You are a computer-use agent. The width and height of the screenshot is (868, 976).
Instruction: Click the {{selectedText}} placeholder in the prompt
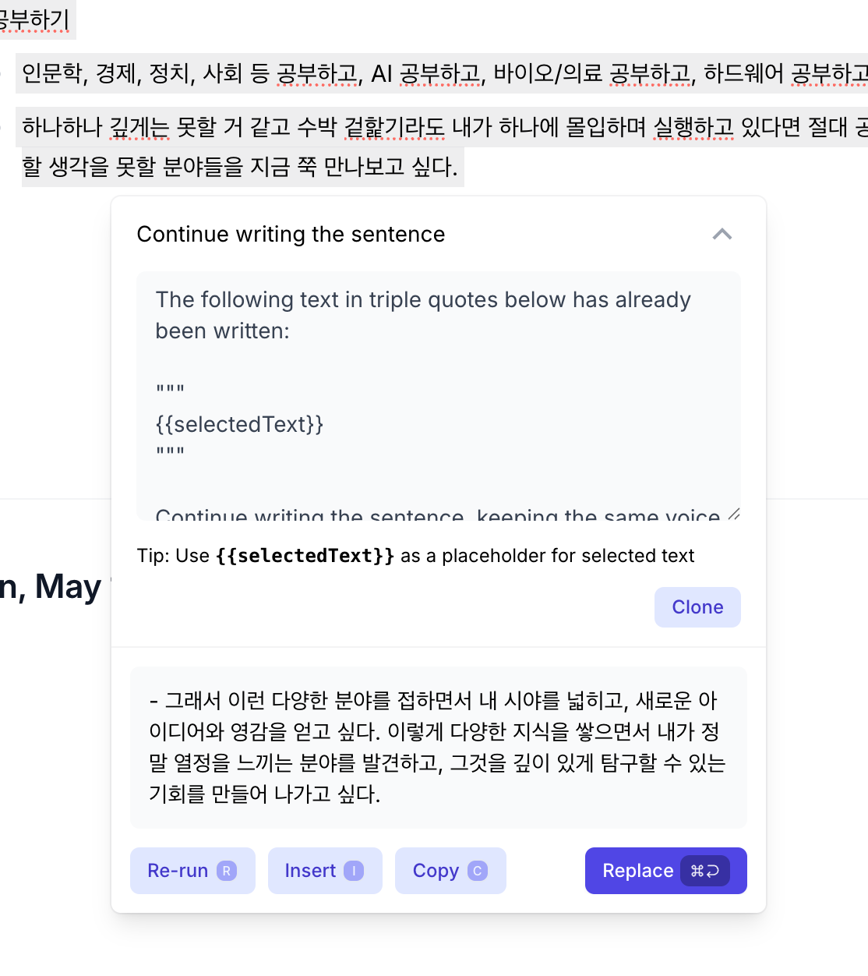click(x=239, y=424)
